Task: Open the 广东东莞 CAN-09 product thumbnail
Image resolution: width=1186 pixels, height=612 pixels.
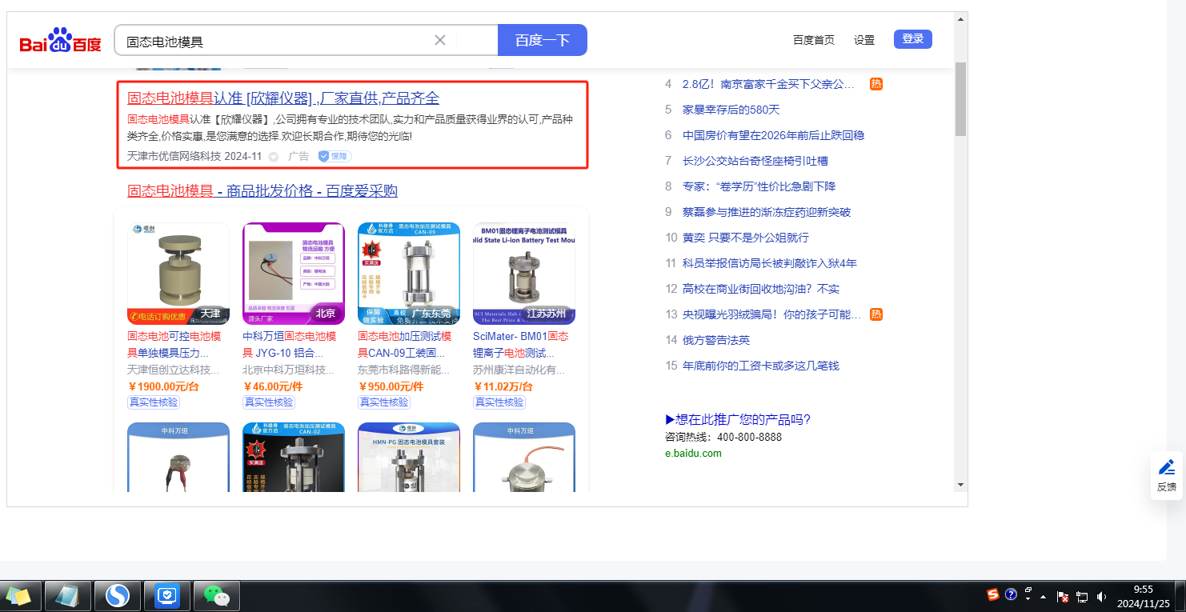Action: coord(409,274)
